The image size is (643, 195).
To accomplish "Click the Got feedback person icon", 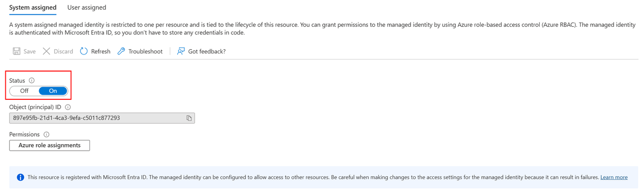I will tap(181, 51).
